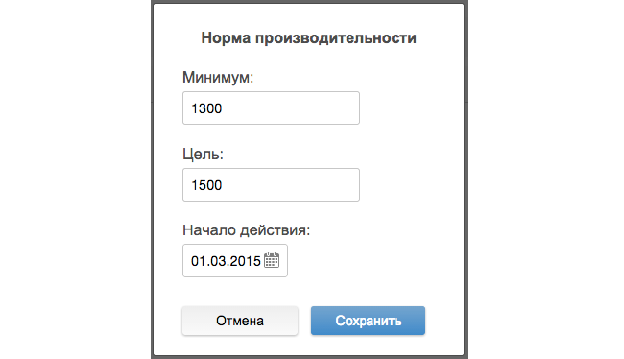
Task: Focus the Минимум input field
Action: [271, 108]
